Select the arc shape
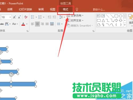Image resolution: width=133 pixels, height=100 pixels. coord(107,25)
